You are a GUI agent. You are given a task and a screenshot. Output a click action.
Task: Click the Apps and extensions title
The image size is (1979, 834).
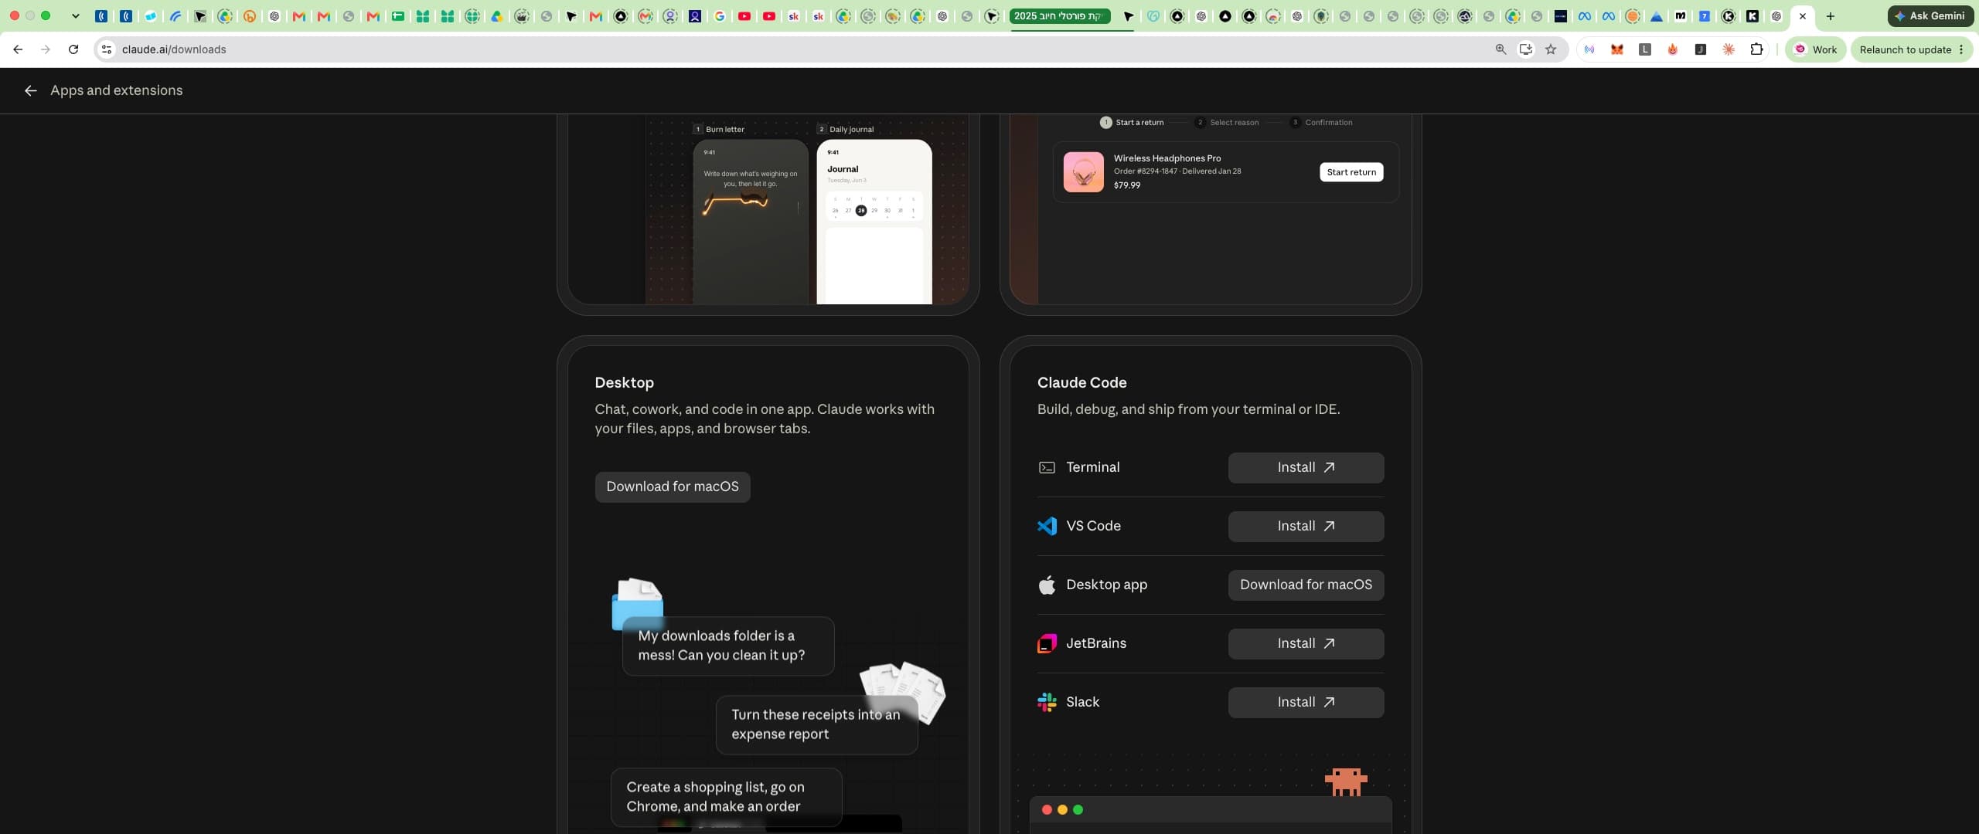coord(117,90)
